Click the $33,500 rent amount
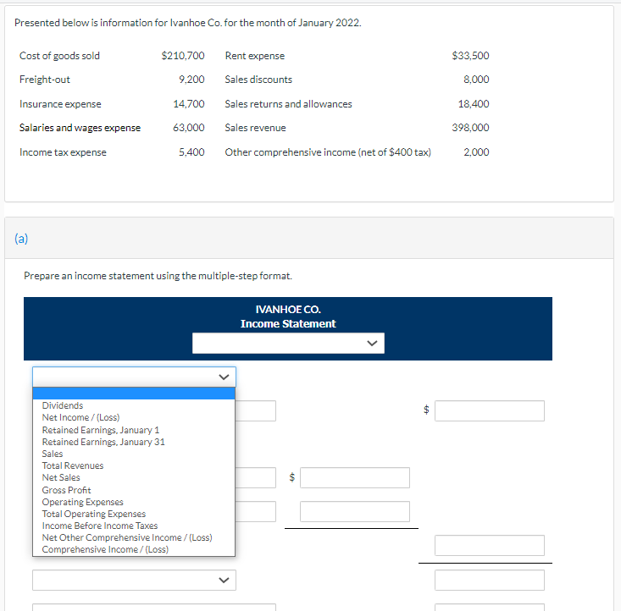 470,55
